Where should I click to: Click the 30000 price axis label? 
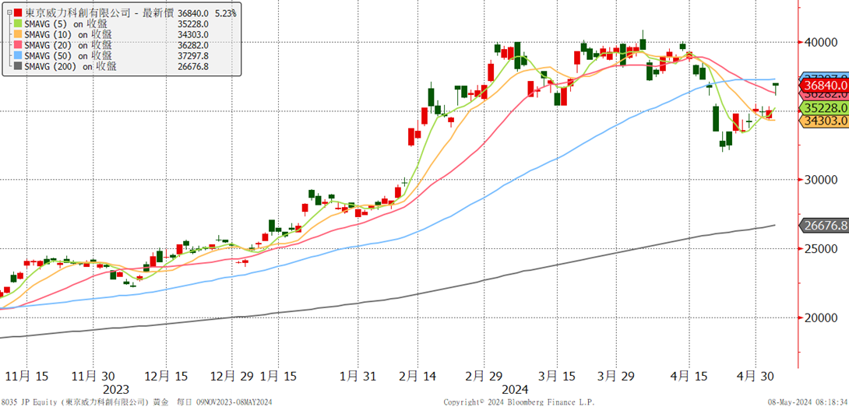(822, 181)
